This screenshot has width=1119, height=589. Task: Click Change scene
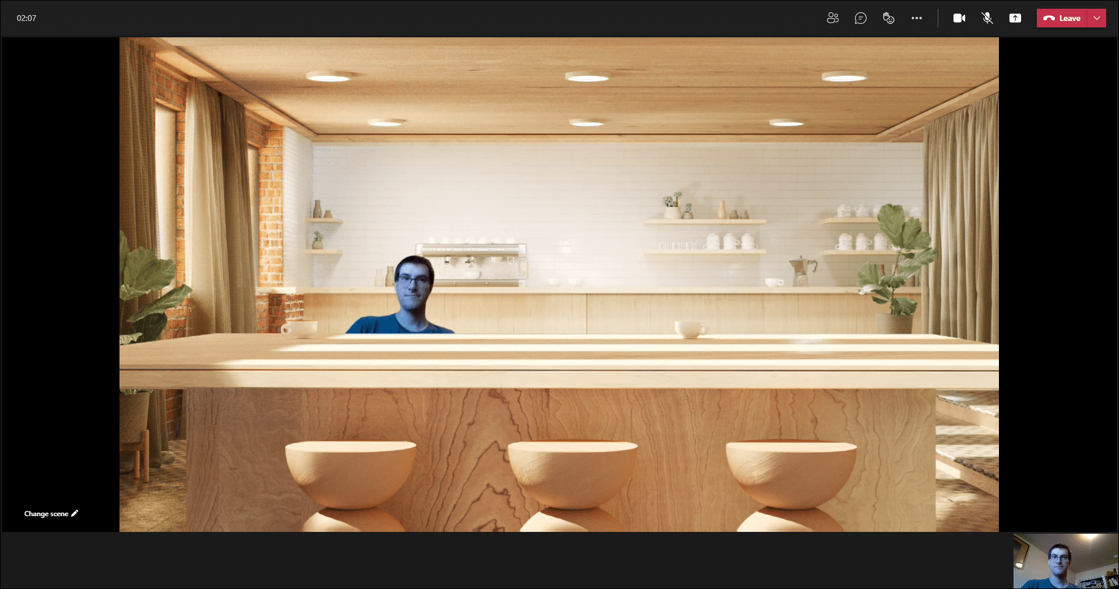coord(47,513)
